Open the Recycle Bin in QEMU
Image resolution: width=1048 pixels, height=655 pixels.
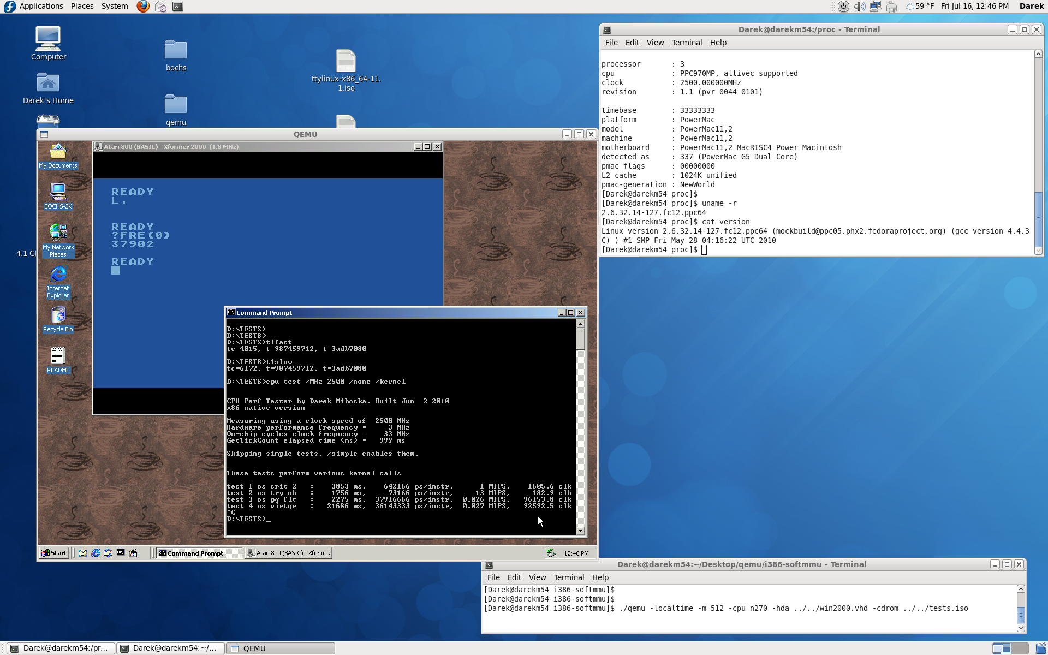coord(58,319)
